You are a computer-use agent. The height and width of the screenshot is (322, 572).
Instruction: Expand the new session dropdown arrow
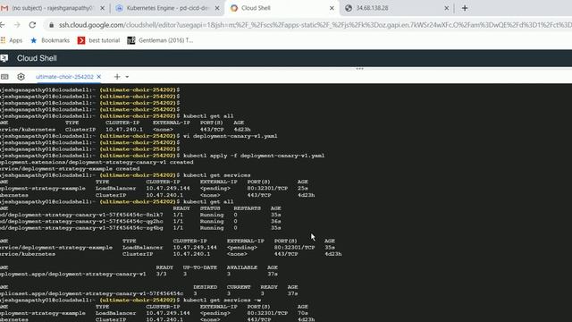127,77
